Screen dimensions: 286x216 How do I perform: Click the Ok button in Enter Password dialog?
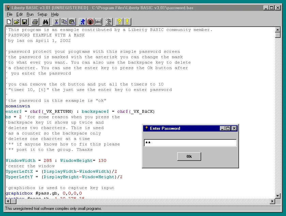tap(189, 156)
